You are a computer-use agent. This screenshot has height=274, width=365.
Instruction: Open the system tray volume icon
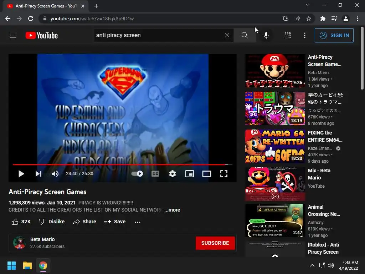(330, 265)
